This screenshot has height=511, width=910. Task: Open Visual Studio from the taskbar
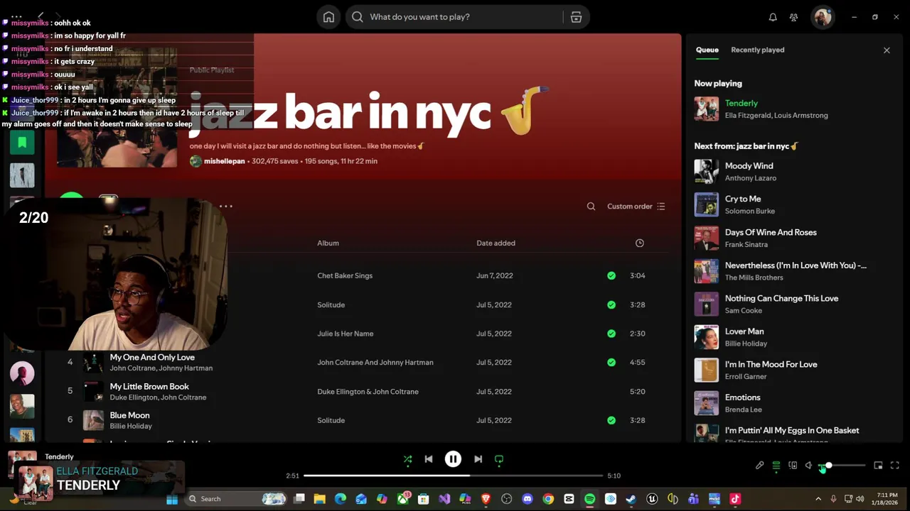444,499
